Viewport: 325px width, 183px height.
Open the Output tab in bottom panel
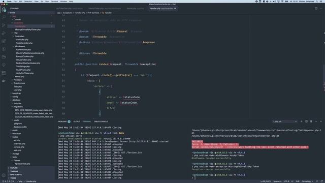pyautogui.click(x=77, y=121)
